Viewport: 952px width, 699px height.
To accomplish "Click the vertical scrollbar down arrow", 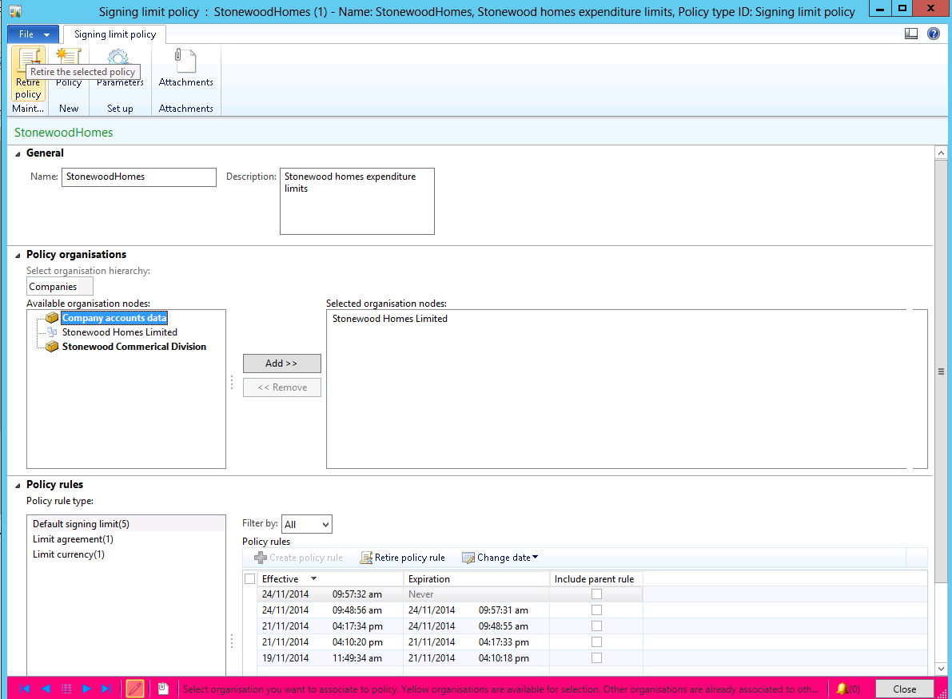I will [x=941, y=669].
